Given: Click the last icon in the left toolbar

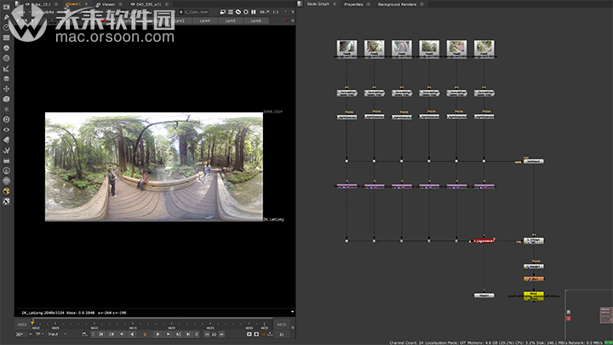Looking at the screenshot, I should (6, 201).
